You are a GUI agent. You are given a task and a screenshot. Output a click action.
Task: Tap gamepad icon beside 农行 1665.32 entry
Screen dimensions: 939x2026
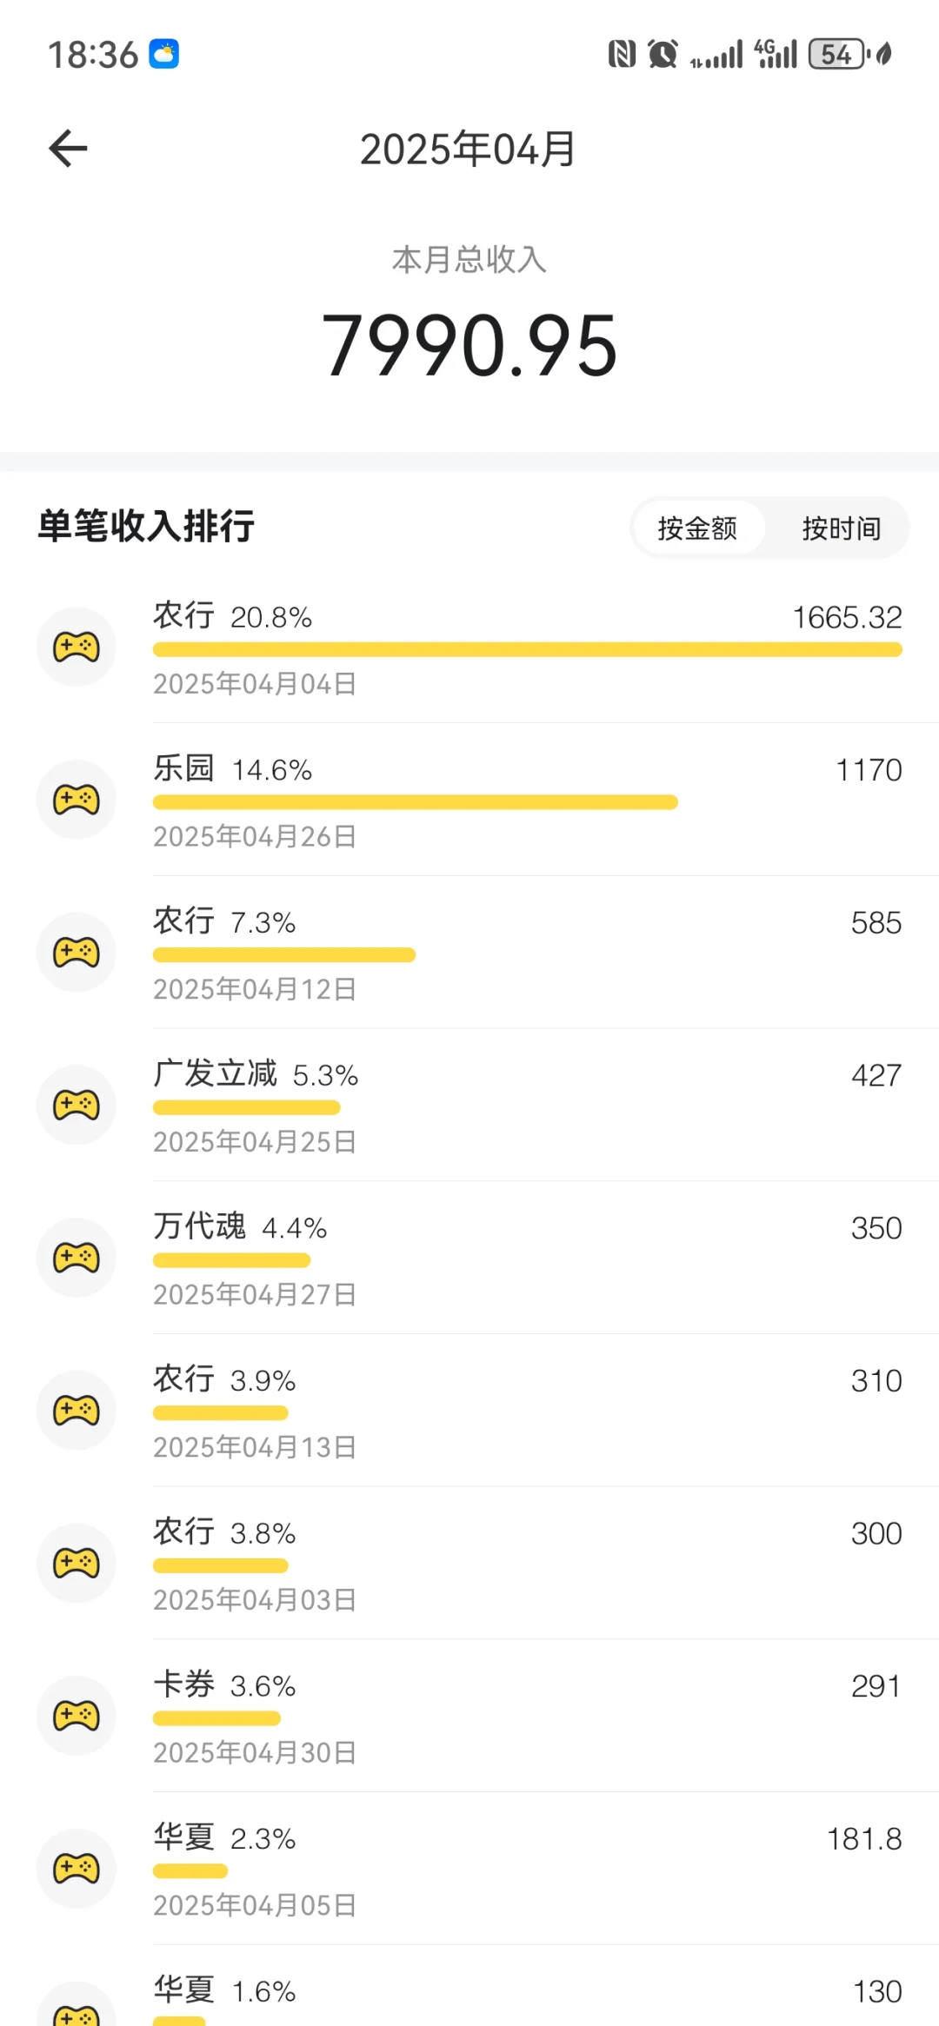(x=77, y=647)
